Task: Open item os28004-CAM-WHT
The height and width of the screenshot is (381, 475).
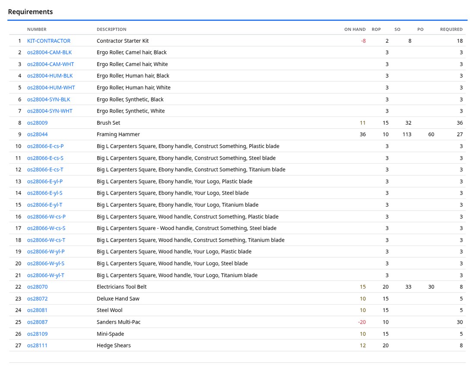Action: tap(51, 64)
